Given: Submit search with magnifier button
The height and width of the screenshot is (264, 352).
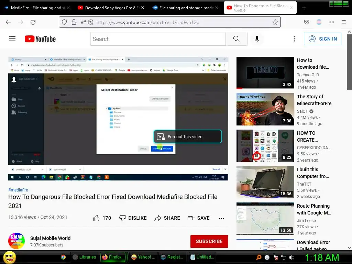Looking at the screenshot, I should [236, 39].
